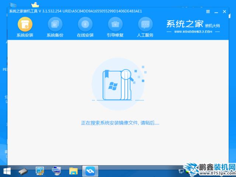Image resolution: width=236 pixels, height=177 pixels.
Task: Select the 在线安装 (Online Install) microphone-style icon
Action: [x=85, y=24]
